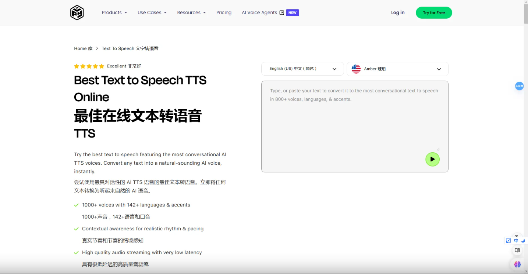Expand the English (US) language dropdown
Screen dimensions: 528x274
click(x=302, y=69)
